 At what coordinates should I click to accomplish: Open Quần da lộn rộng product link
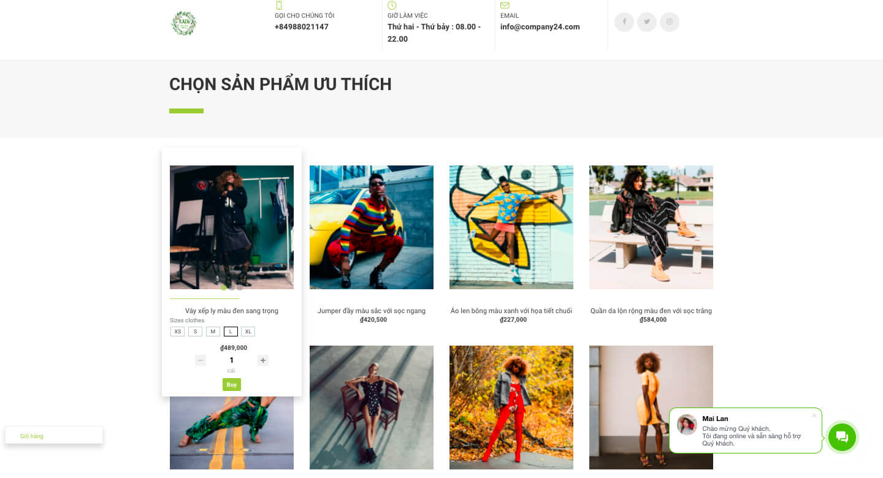click(x=651, y=311)
